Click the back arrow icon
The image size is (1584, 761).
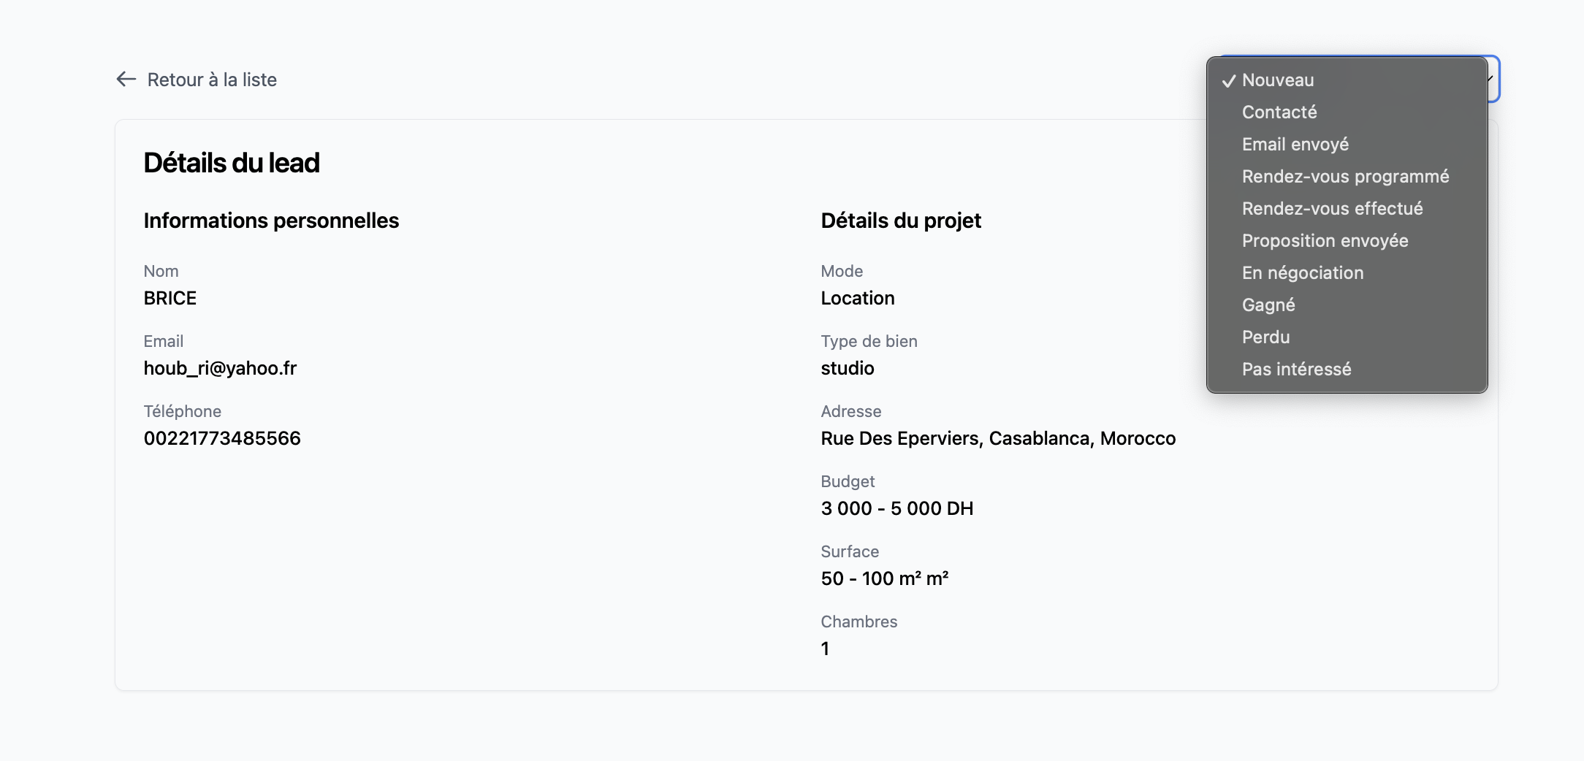[126, 79]
